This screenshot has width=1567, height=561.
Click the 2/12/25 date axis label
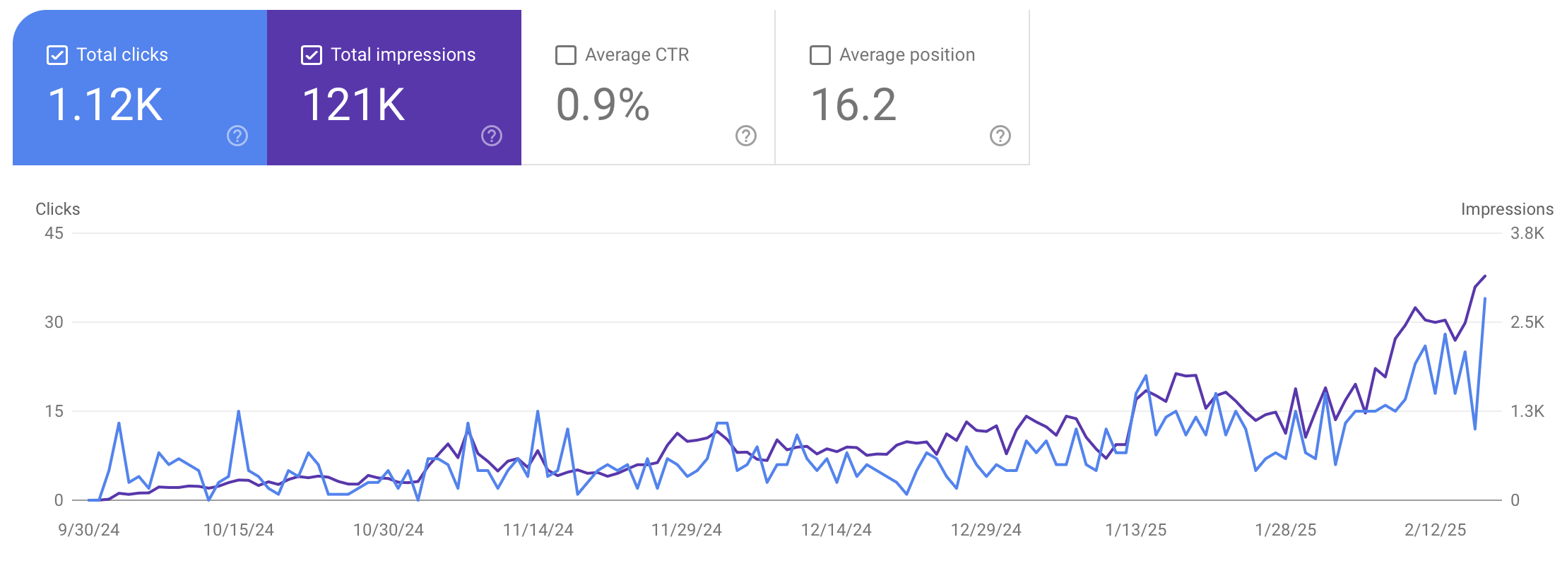coord(1436,530)
